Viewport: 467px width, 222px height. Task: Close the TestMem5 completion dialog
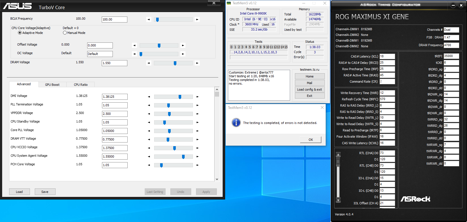tap(322, 107)
